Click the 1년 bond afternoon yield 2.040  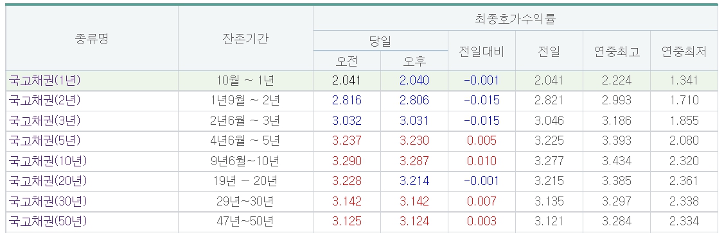click(414, 80)
